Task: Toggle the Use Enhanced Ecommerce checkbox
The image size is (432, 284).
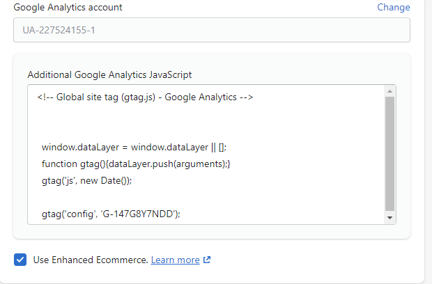Action: (x=20, y=260)
